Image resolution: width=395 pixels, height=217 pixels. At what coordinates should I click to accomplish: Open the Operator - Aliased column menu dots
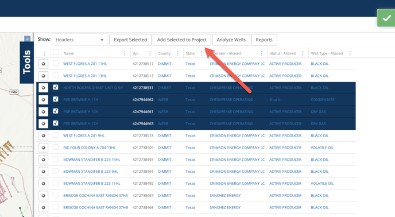coord(261,53)
